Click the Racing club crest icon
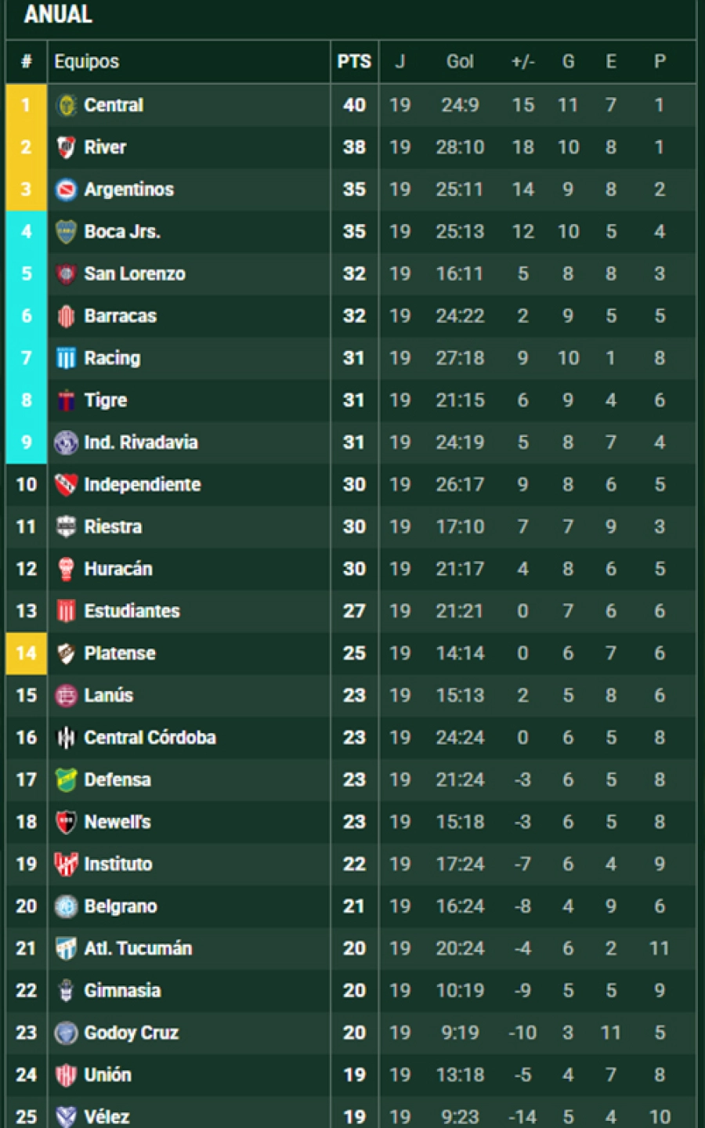 click(x=66, y=358)
